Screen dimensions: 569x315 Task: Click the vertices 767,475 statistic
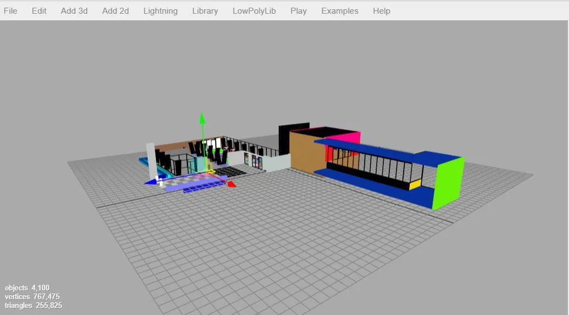coord(32,296)
